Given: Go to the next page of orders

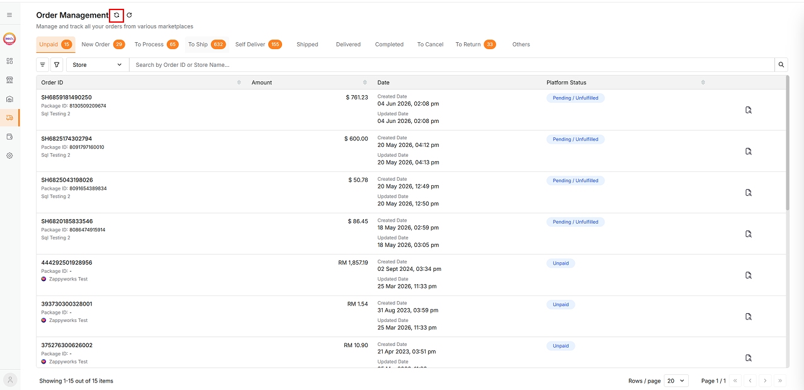Looking at the screenshot, I should coord(765,381).
